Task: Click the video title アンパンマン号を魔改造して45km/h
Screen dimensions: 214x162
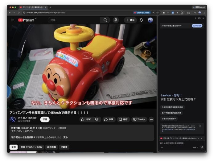Action: 49,113
